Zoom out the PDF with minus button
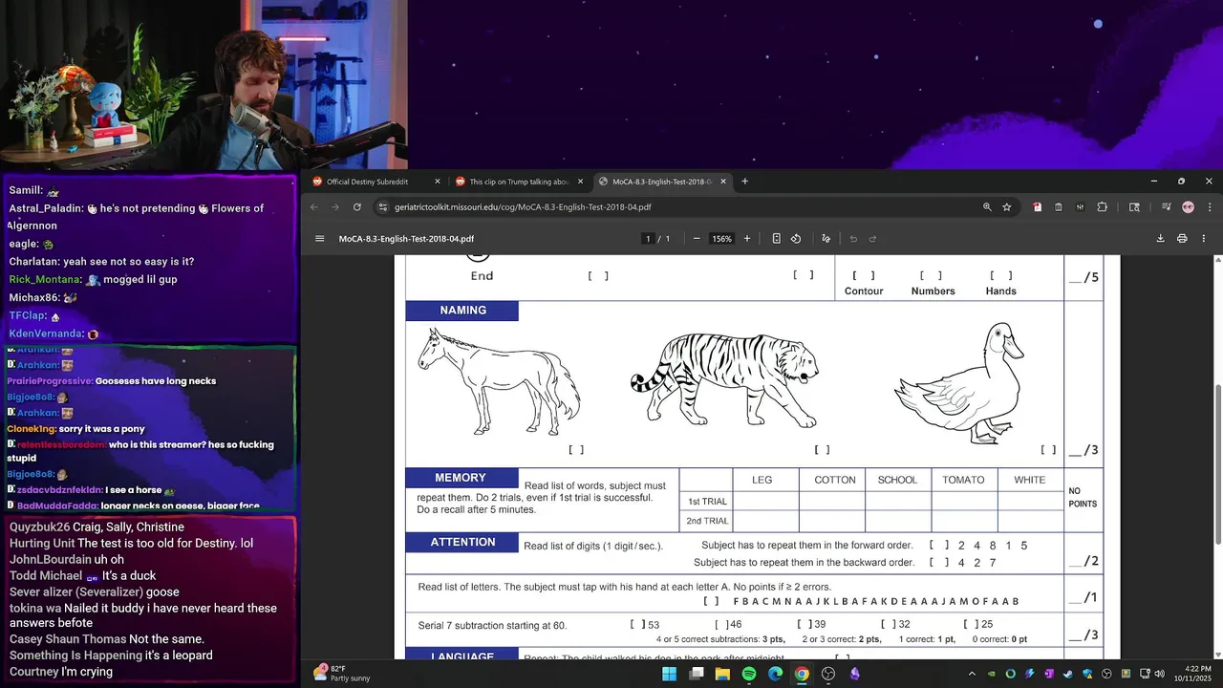The image size is (1223, 688). (697, 239)
